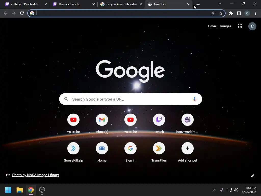Open the Images link
Viewport: 261px width, 196px height.
[226, 26]
